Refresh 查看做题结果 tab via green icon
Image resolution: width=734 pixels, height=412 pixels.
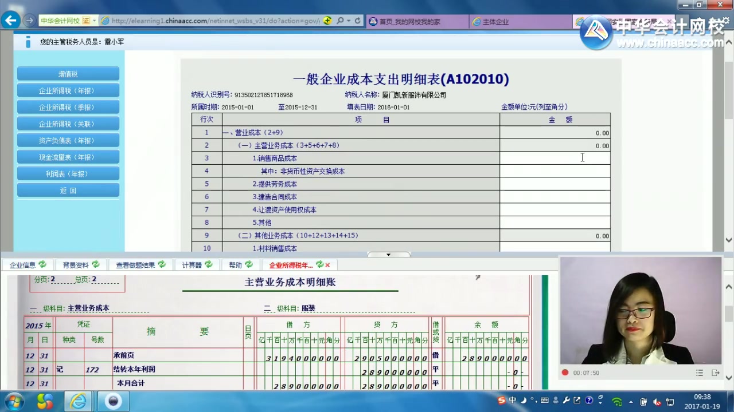coord(162,264)
